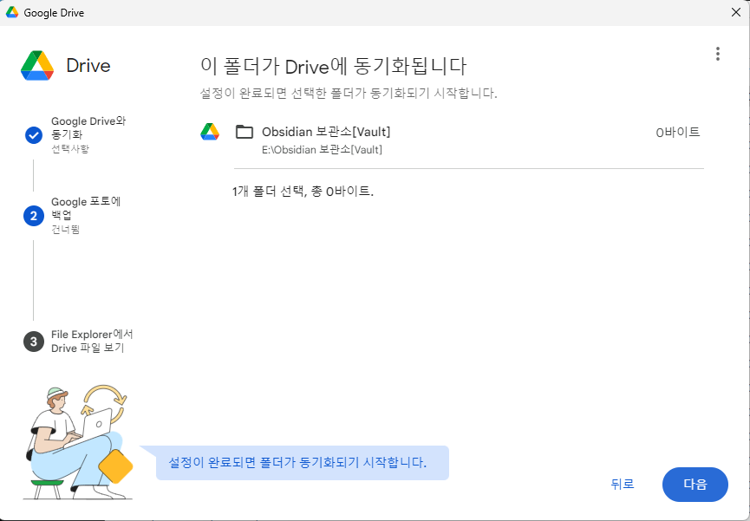Click the Drive icon next to Obsidian 보관소[Vault]
Screen dimensions: 750x521
coord(209,132)
